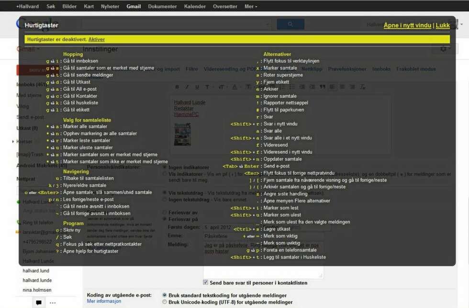Switch to the Prøvefunksjoner settings tab
Viewport: 469px width, 308px height.
pos(347,69)
